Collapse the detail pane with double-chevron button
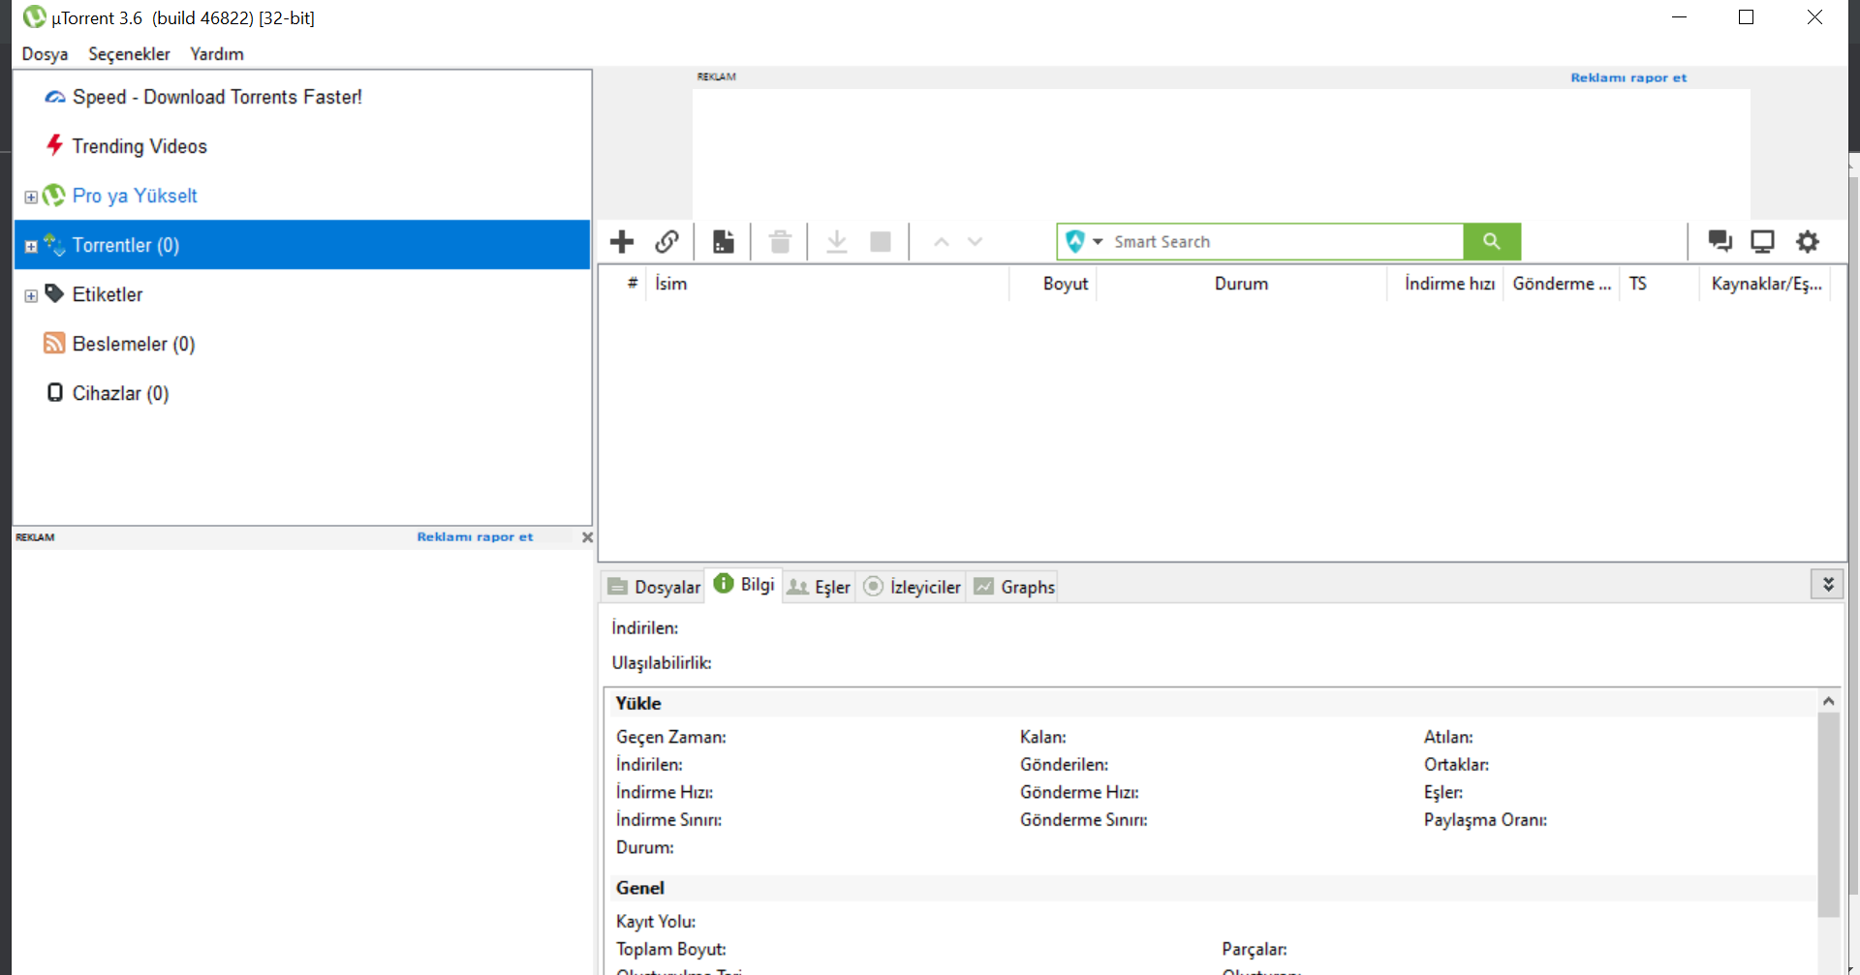The image size is (1860, 975). coord(1827,584)
